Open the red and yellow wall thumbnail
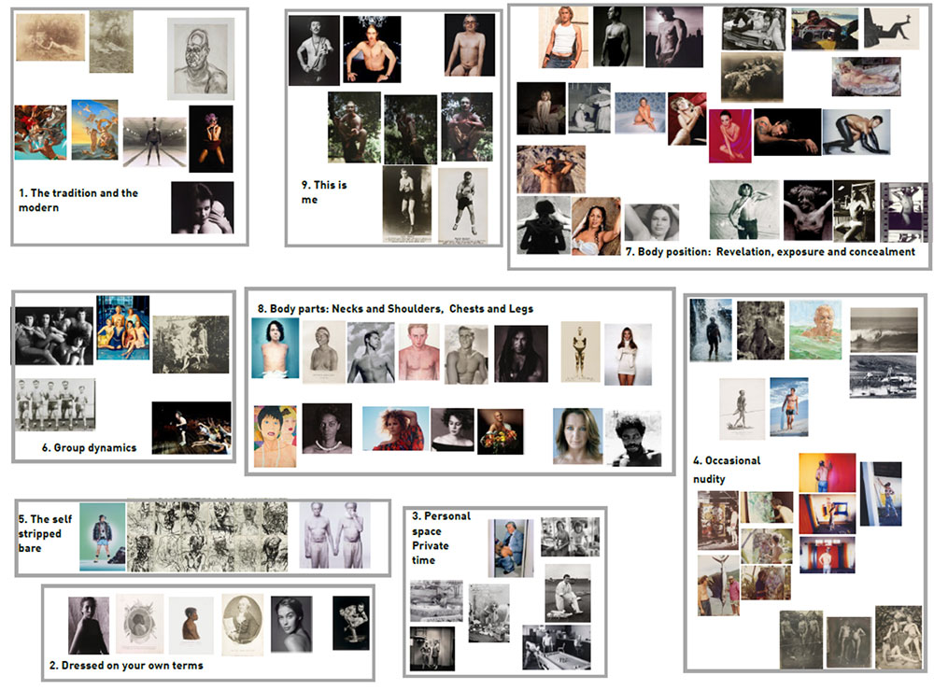934x690 pixels. pos(827,472)
